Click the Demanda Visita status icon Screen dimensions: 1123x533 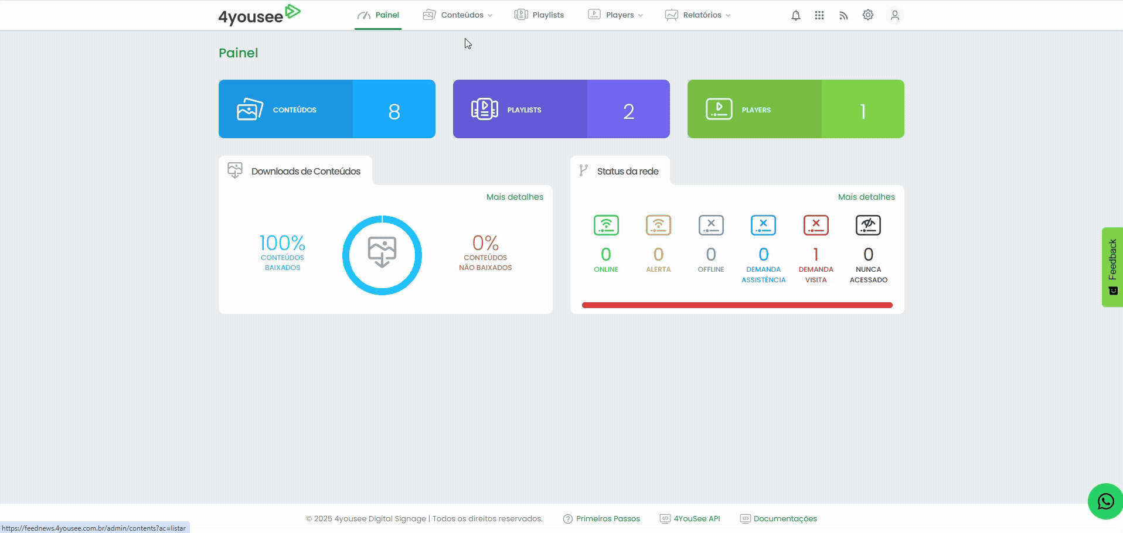(x=816, y=225)
